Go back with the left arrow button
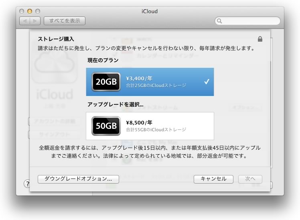This screenshot has width=300, height=220. (x=25, y=21)
